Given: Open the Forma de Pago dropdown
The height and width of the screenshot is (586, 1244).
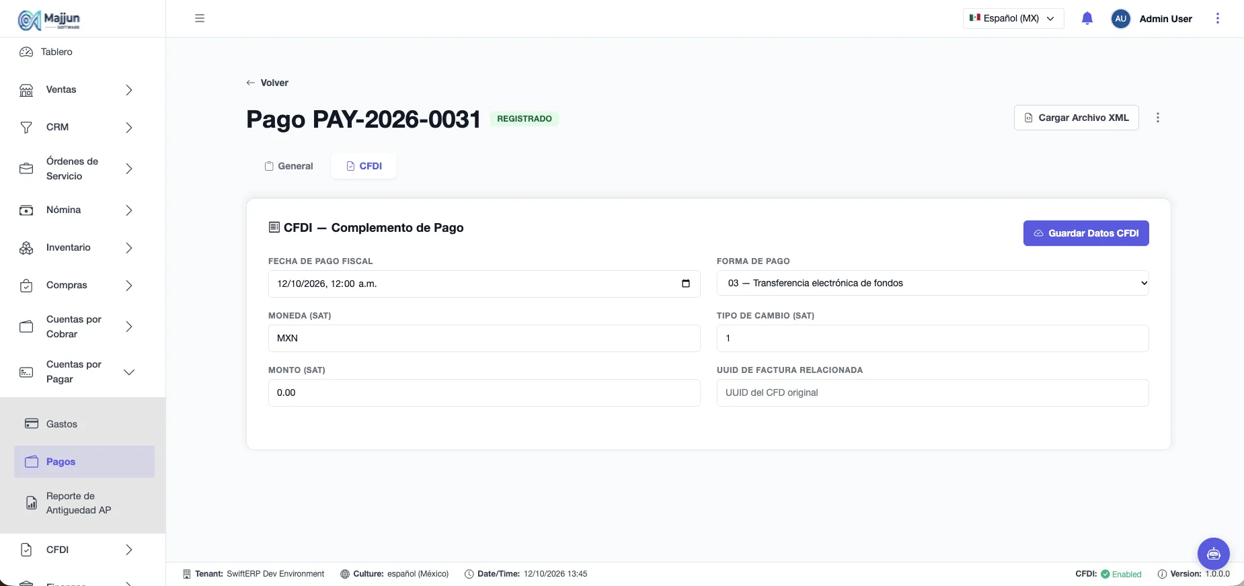Looking at the screenshot, I should (x=933, y=283).
